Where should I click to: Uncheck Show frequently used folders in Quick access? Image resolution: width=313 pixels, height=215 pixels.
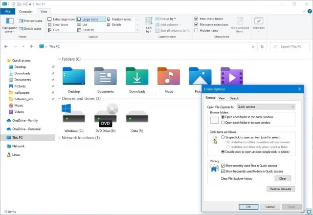223,171
